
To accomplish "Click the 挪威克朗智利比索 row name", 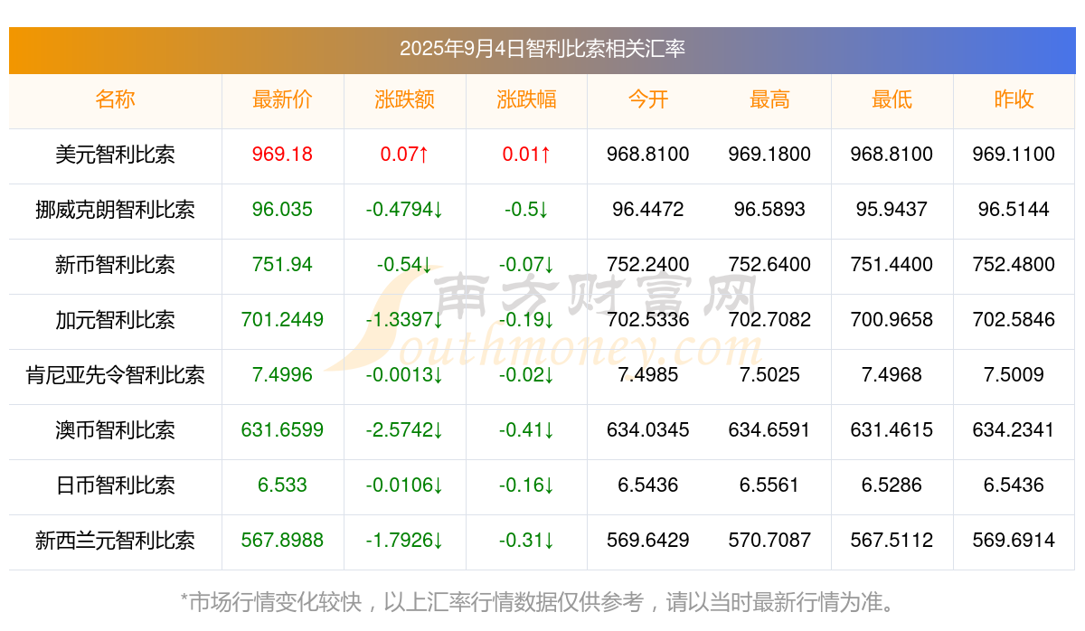I will tap(115, 210).
